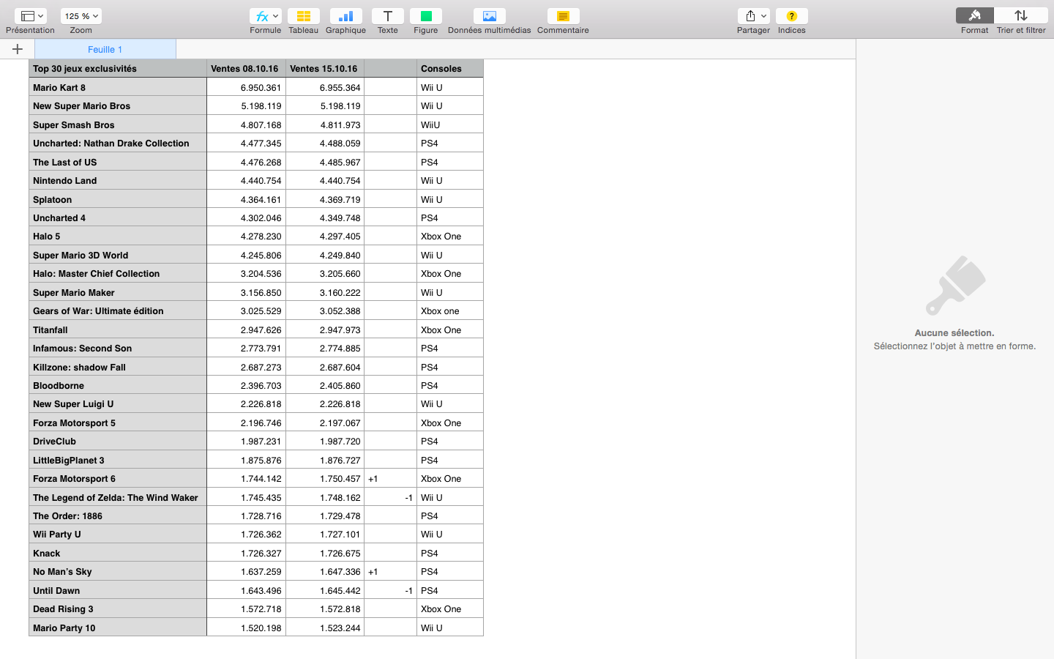Show Indices help tips
Image resolution: width=1054 pixels, height=659 pixels.
tap(791, 16)
